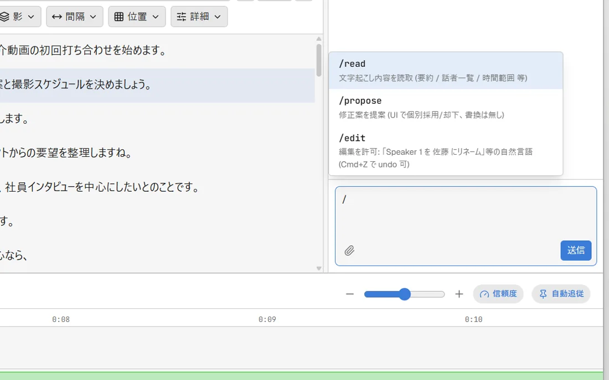Click the green waveform segment bar
This screenshot has width=609, height=380.
301,376
